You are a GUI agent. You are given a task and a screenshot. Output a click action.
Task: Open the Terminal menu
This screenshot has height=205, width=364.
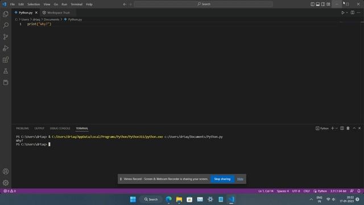click(x=76, y=4)
